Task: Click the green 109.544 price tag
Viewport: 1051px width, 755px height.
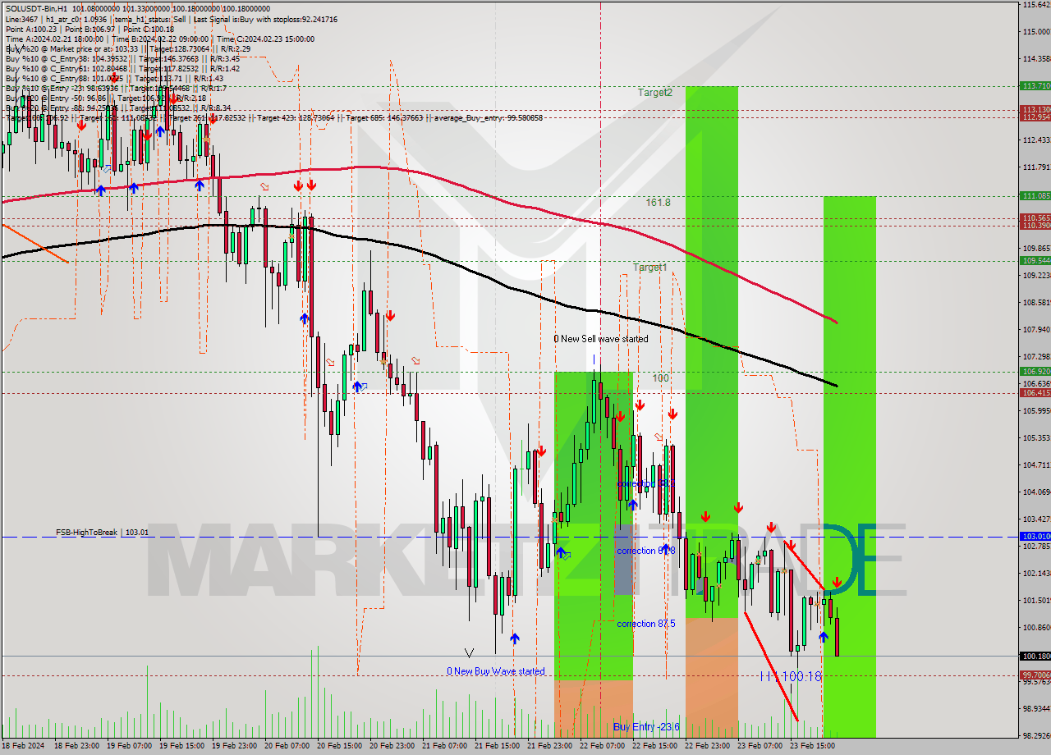Action: (1035, 260)
